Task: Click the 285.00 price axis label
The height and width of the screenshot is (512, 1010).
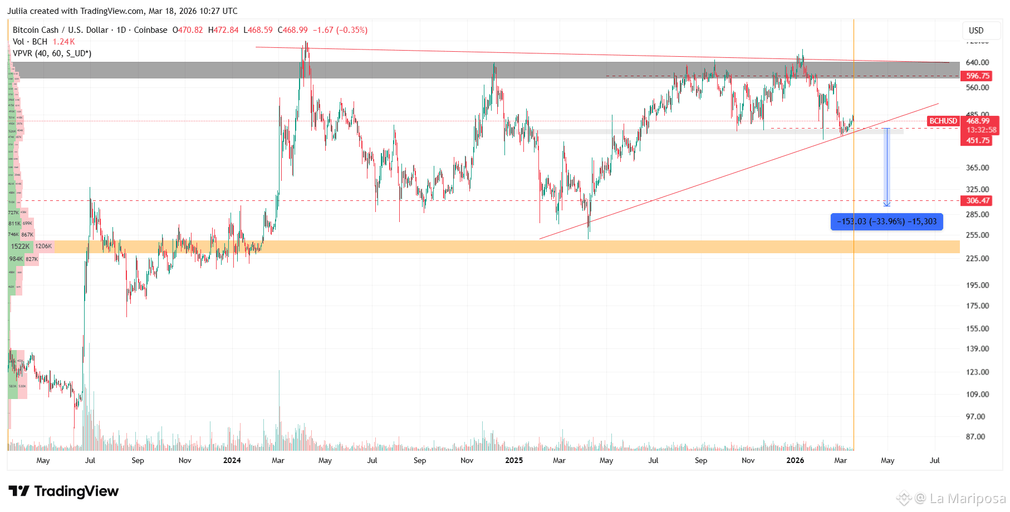Action: [x=978, y=214]
